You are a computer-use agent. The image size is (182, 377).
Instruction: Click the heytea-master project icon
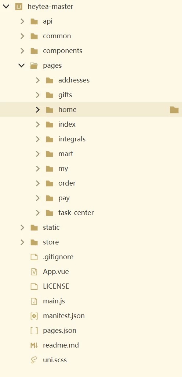click(x=19, y=7)
